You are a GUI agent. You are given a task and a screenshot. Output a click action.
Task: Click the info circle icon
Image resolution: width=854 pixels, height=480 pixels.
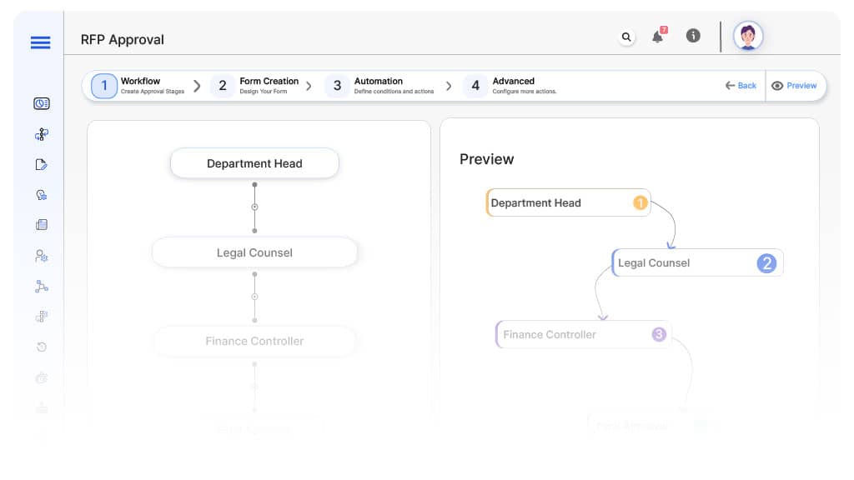[693, 36]
